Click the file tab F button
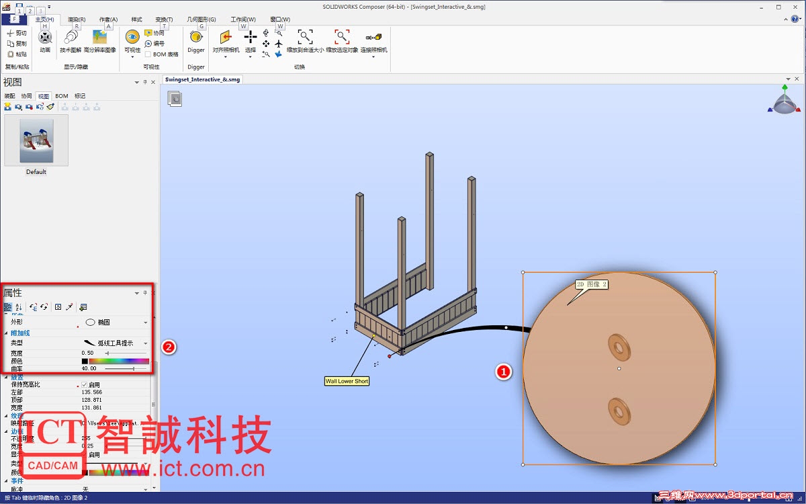Viewport: 806px width, 504px height. [x=14, y=19]
